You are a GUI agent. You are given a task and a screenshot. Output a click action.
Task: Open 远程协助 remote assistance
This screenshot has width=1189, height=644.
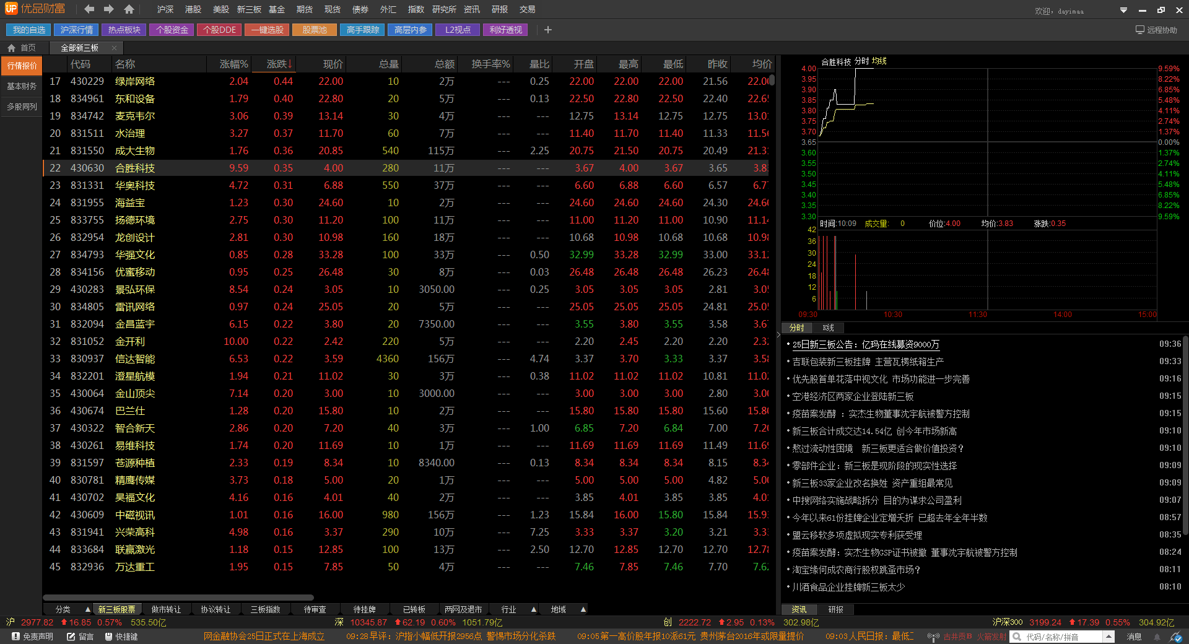1156,30
